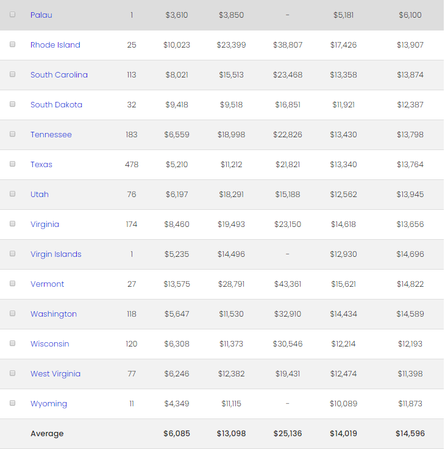Open the Vermont state link
Screen dimensions: 445x449
[x=48, y=284]
